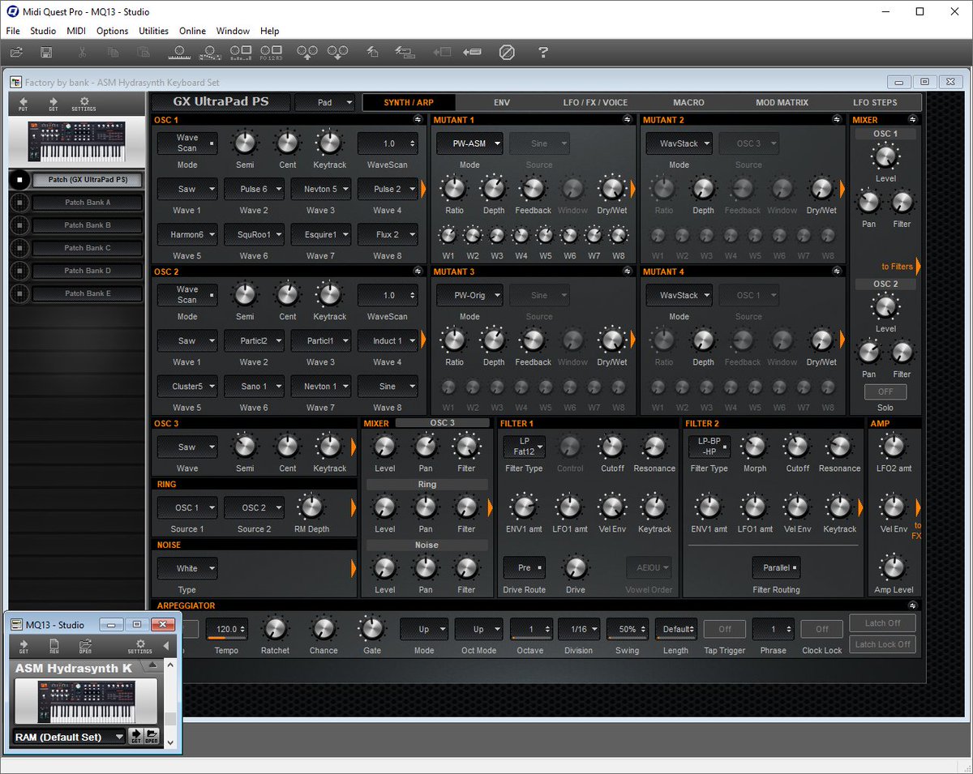This screenshot has width=973, height=774.
Task: Open Filter 1 LP Fat12 type dropdown
Action: (x=524, y=447)
